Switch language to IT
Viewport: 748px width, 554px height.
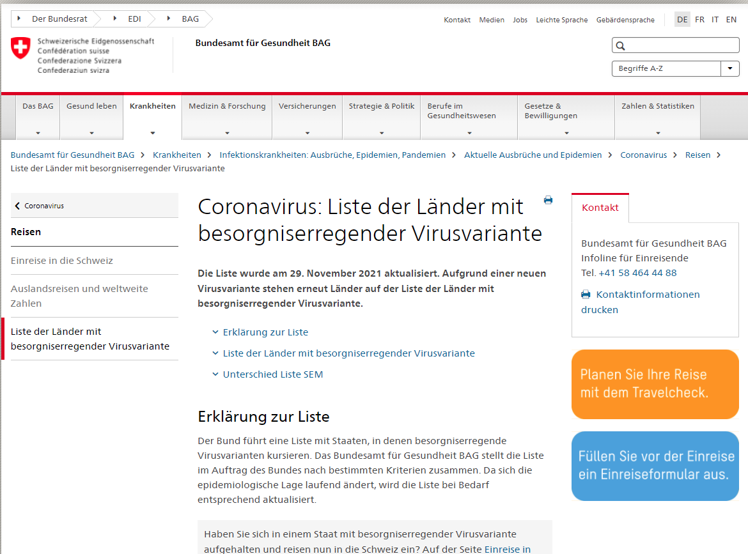pyautogui.click(x=715, y=20)
